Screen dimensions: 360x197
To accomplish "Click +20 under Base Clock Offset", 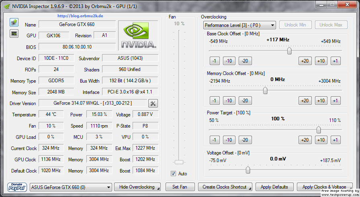I will pyautogui.click(x=305, y=61).
